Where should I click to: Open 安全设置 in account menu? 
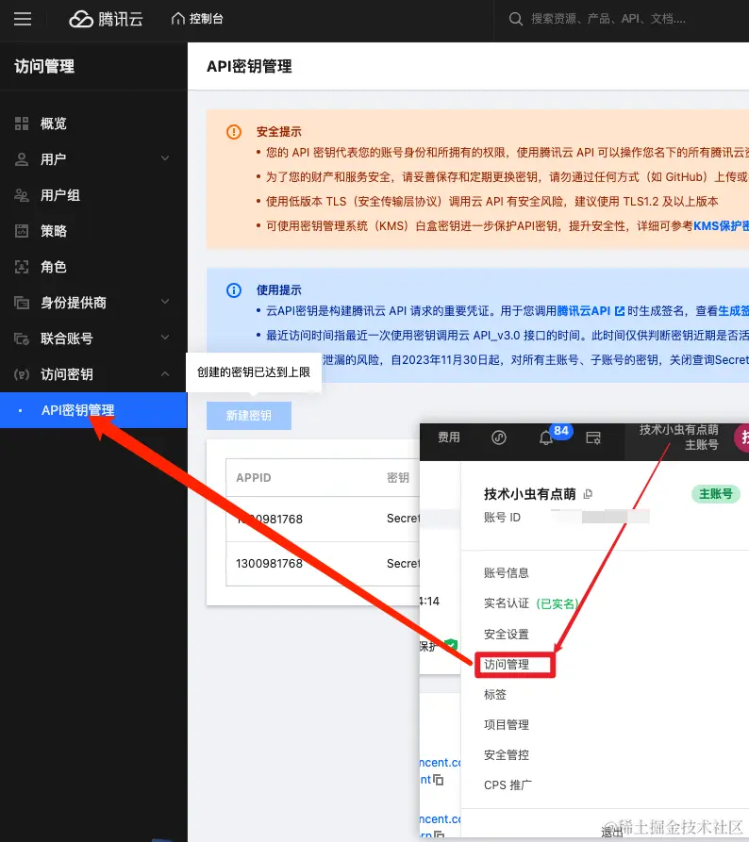[x=507, y=635]
